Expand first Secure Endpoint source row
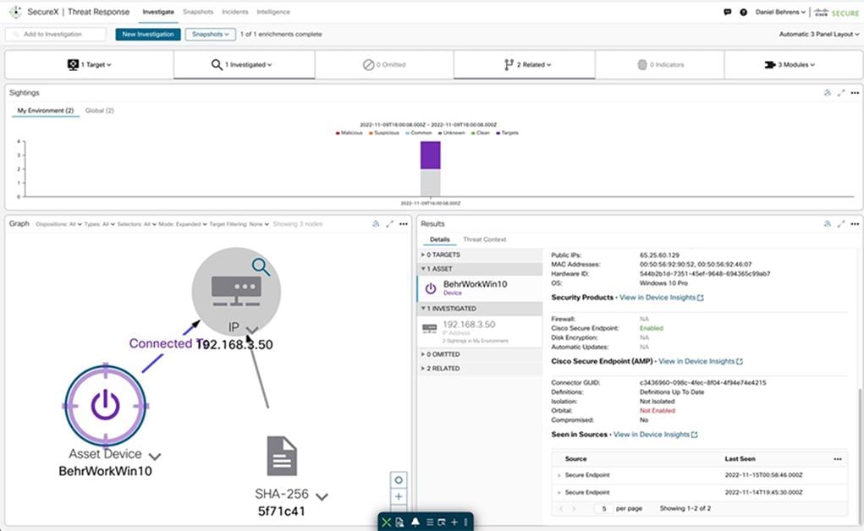The height and width of the screenshot is (531, 864). pyautogui.click(x=559, y=475)
